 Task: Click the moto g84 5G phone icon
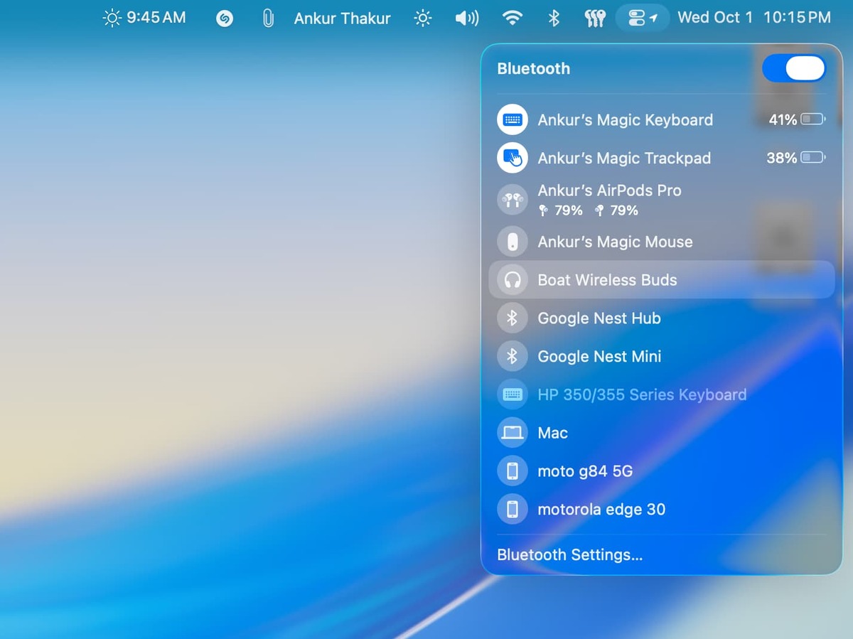[512, 471]
